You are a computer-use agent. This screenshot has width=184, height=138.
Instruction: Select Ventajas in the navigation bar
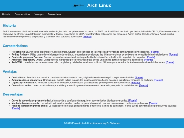(39, 14)
